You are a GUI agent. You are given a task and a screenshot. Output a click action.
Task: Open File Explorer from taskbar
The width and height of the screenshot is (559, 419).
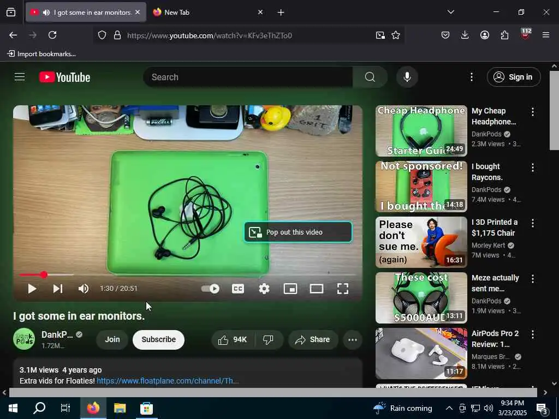(x=120, y=408)
